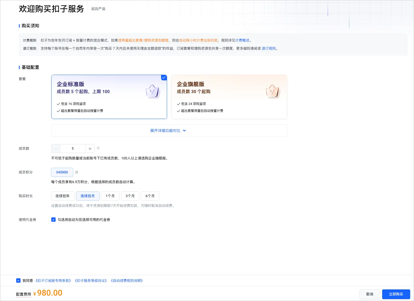Click the selected checkmark badge on 企业标准版
Screen dimensions: 414x301
(x=164, y=78)
